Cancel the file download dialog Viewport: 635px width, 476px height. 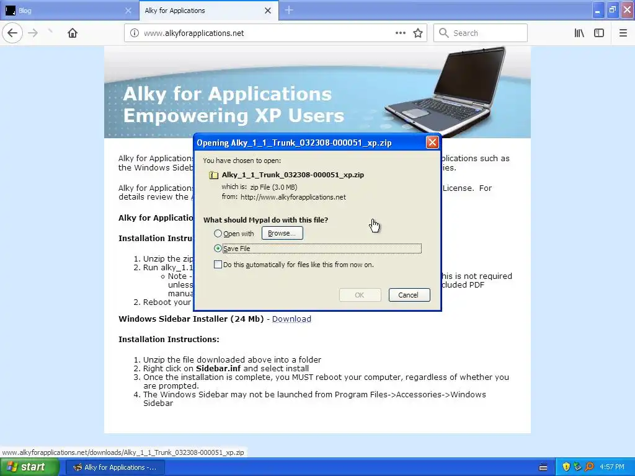409,294
